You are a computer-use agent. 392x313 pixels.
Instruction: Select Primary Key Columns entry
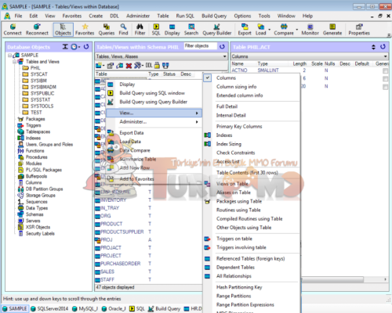(239, 127)
